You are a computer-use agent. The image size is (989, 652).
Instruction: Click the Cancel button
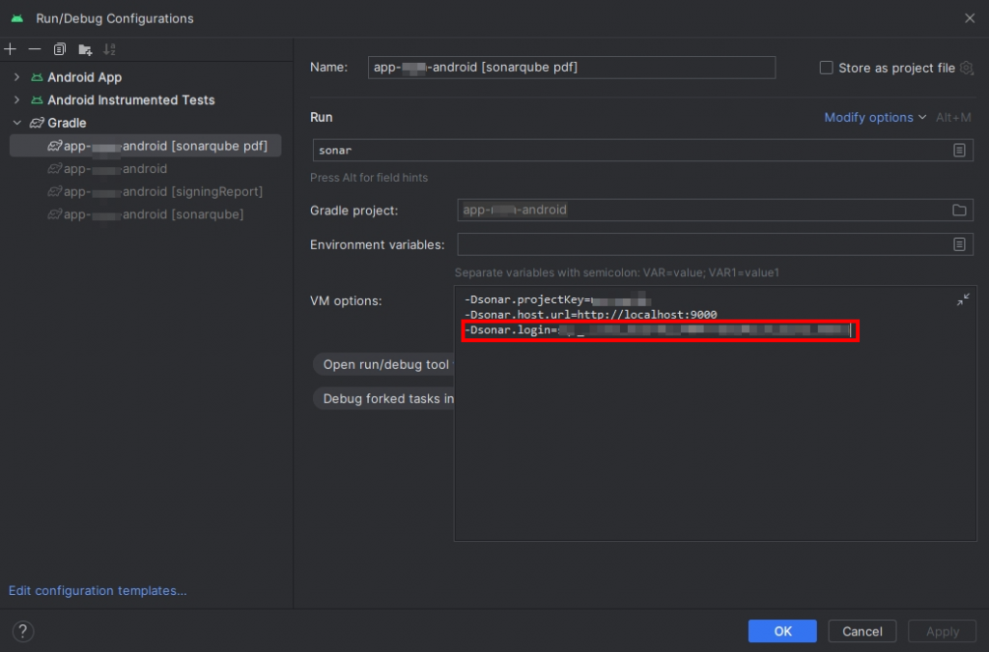coord(862,631)
